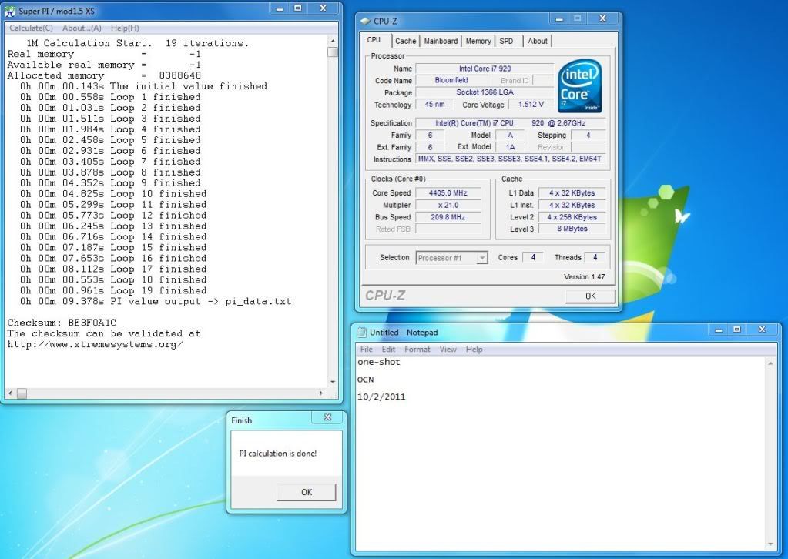Click the Name field showing Intel Core i7 920
This screenshot has height=559, width=788.
point(485,69)
